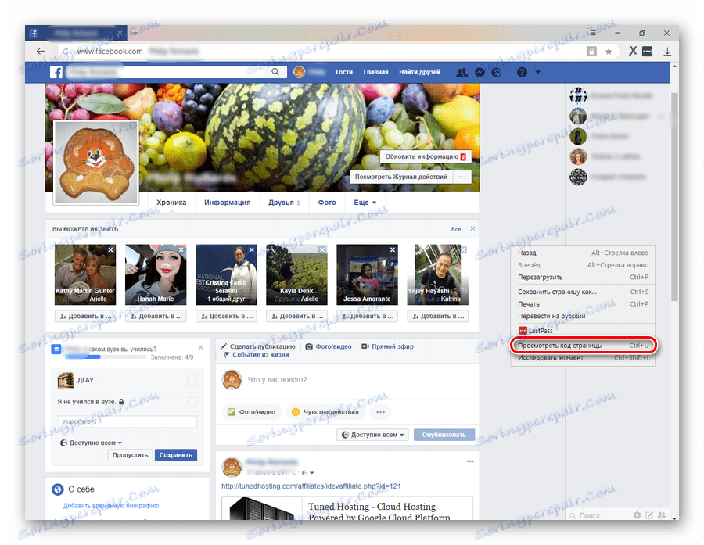The width and height of the screenshot is (704, 545).
Task: Select Я не учился в вузе option
Action: coord(192,402)
